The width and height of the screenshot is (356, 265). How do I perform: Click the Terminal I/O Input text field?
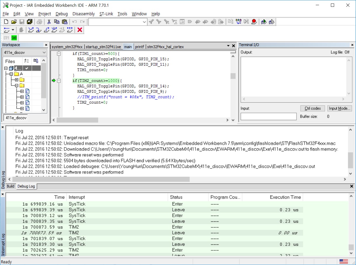pyautogui.click(x=268, y=116)
